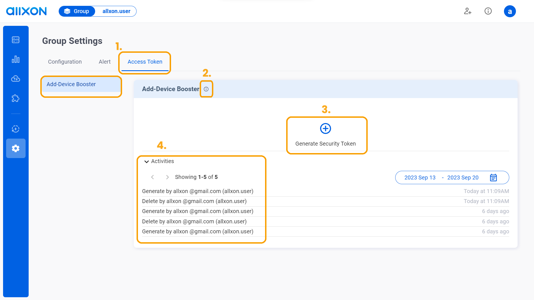Screen dimensions: 534x300
Task: Click the Allxon logo
Action: point(26,11)
